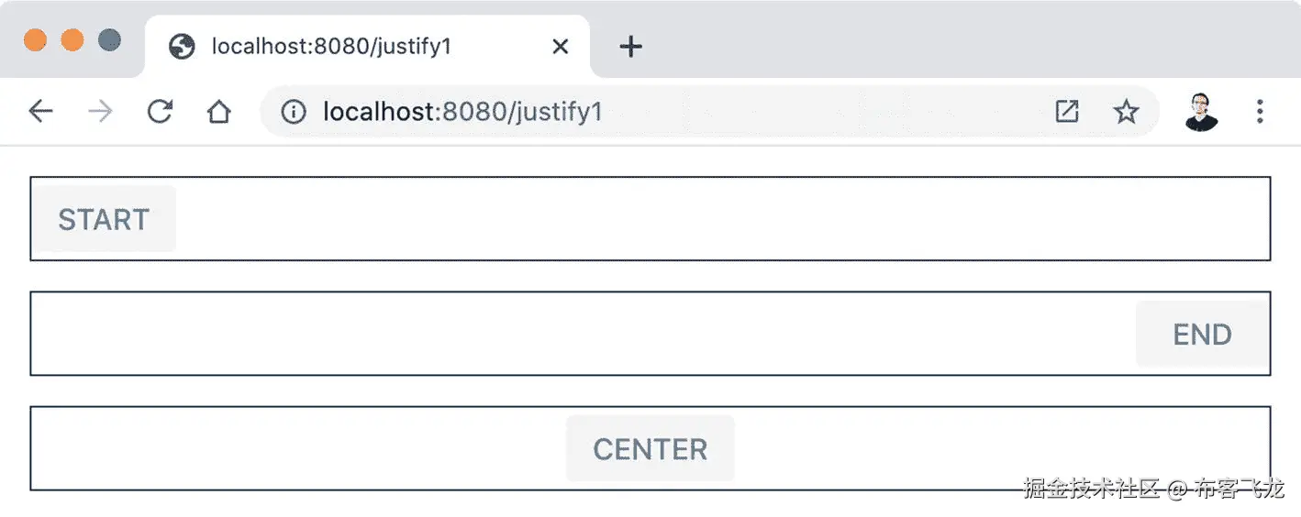Minimize the browser window
1301x517 pixels.
(72, 40)
